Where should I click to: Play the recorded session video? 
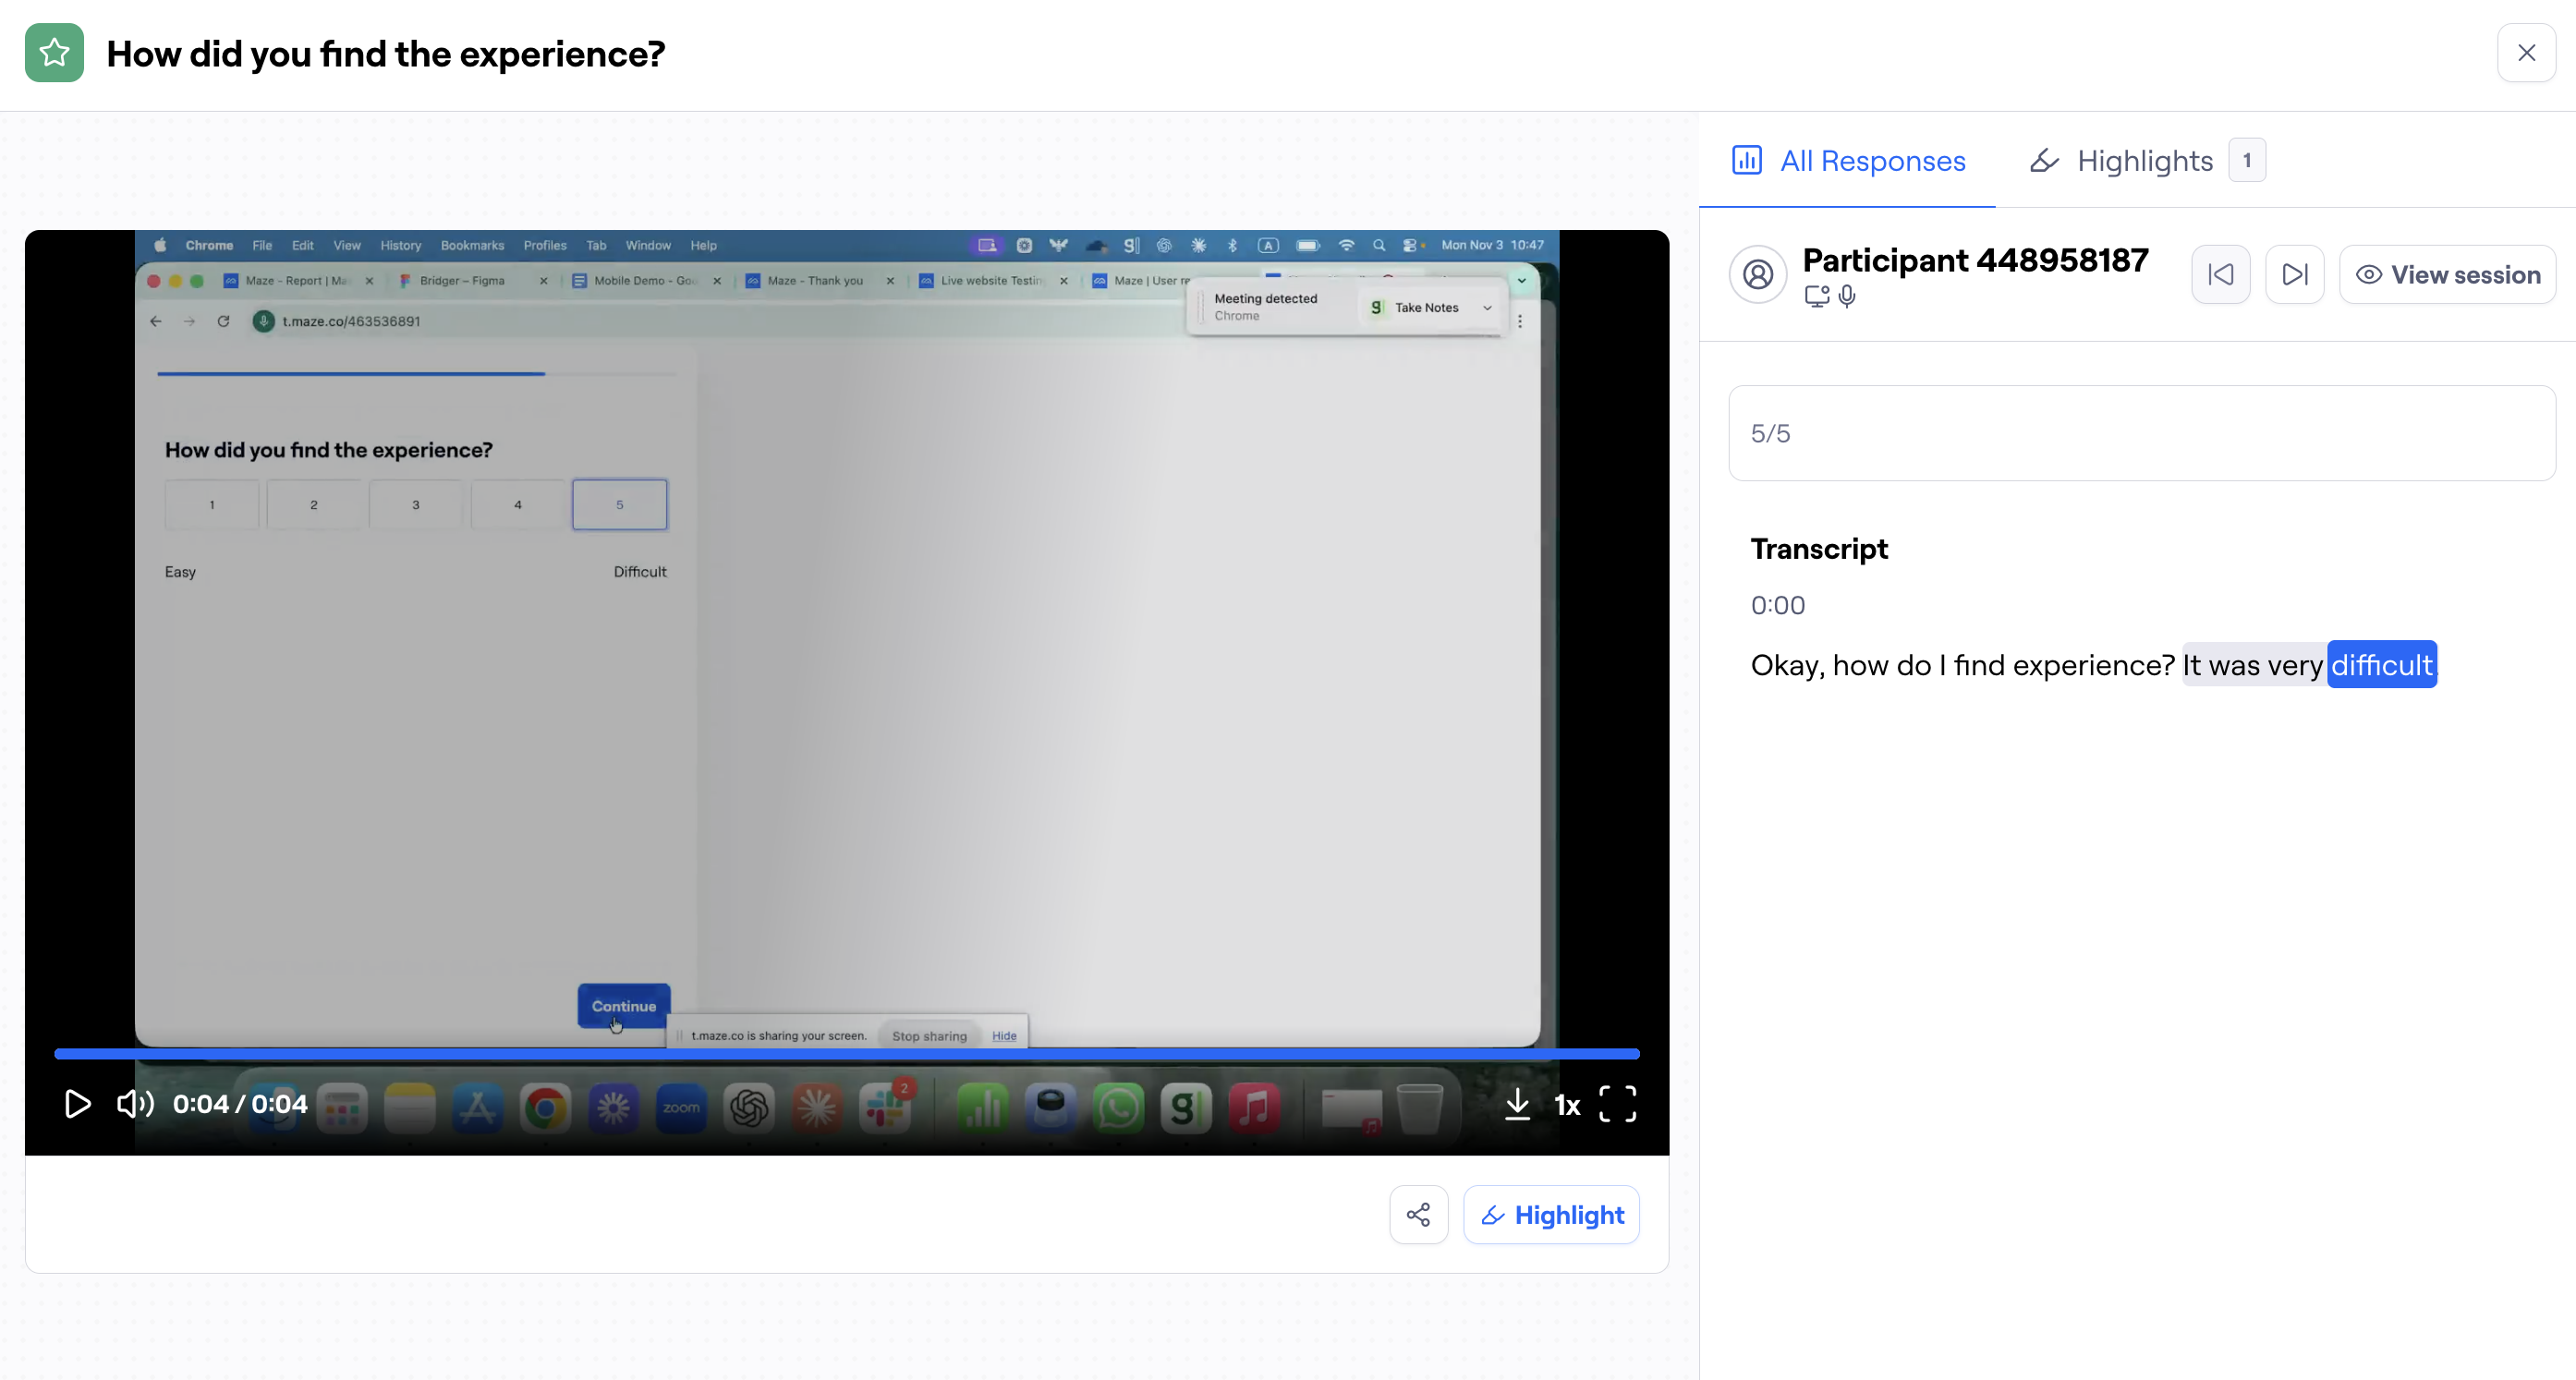(x=77, y=1104)
